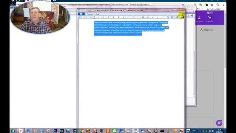Open Google Chrome from the taskbar
Image resolution: width=236 pixels, height=133 pixels.
(x=81, y=131)
